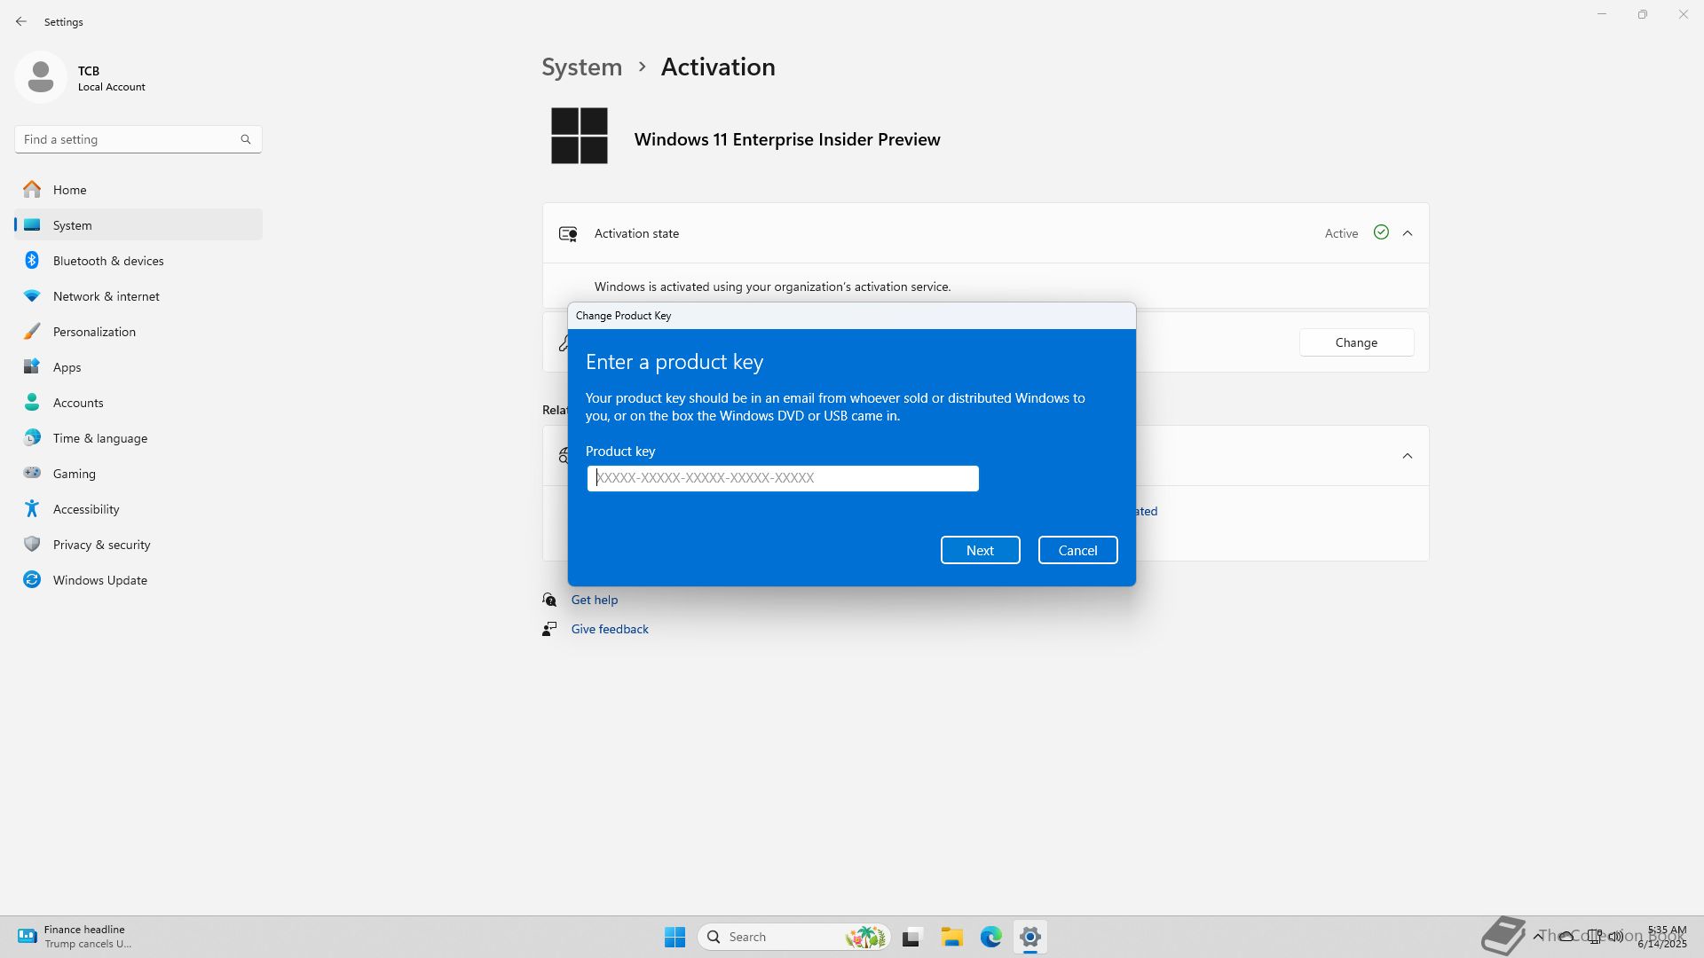Click the Product key text field
The image size is (1704, 958).
click(782, 478)
